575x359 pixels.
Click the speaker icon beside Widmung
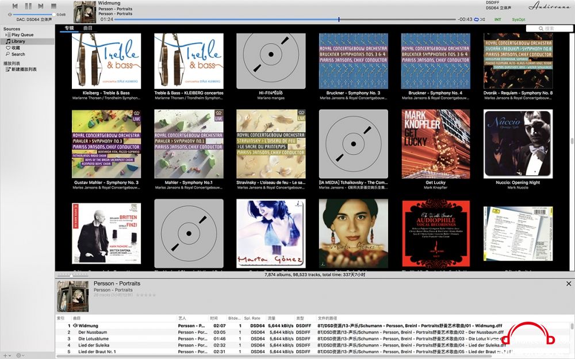[x=75, y=326]
